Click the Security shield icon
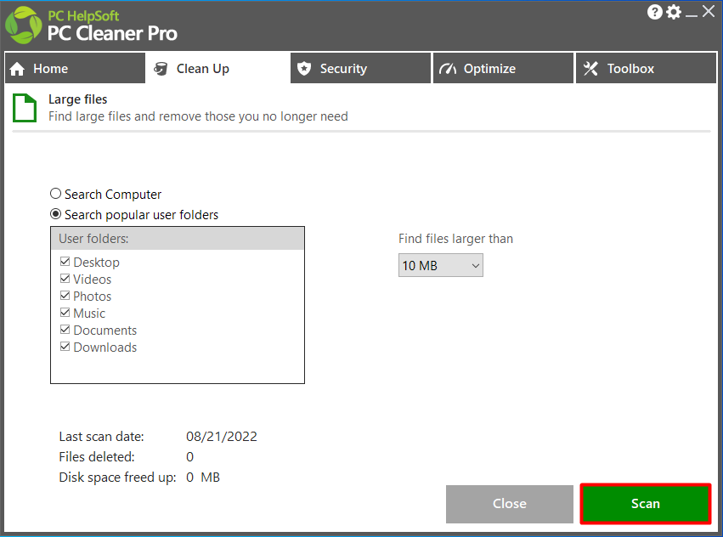The width and height of the screenshot is (723, 537). [304, 68]
